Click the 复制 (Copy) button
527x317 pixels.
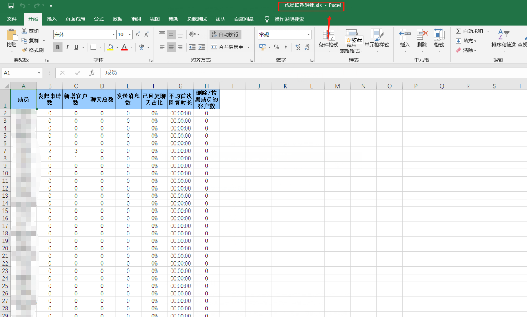pyautogui.click(x=31, y=41)
